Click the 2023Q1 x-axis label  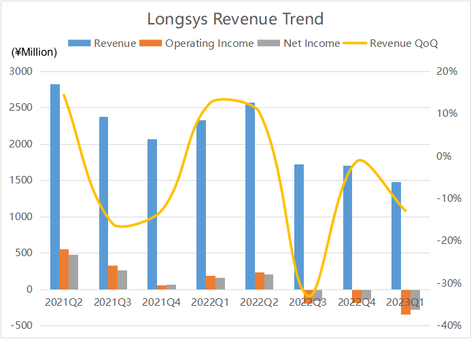tap(405, 302)
